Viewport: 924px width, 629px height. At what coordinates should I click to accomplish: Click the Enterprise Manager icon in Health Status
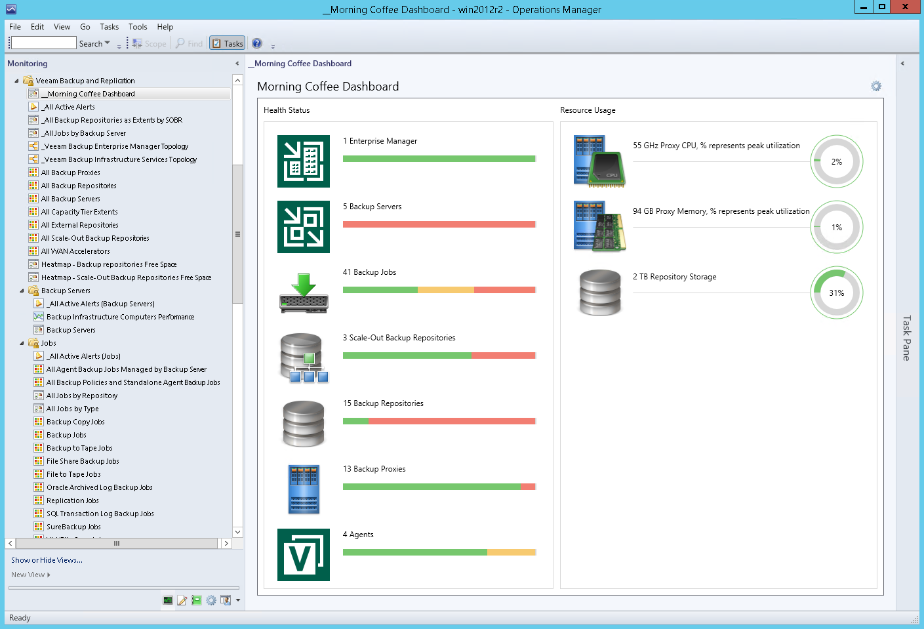pyautogui.click(x=304, y=161)
